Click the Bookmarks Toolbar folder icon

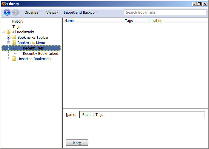point(14,37)
